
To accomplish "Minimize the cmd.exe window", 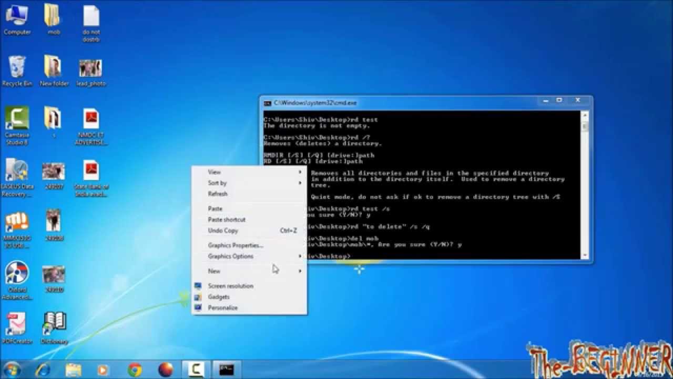I will point(544,100).
